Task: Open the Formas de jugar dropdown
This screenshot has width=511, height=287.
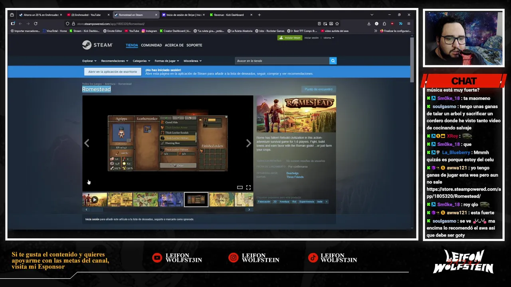Action: click(167, 61)
